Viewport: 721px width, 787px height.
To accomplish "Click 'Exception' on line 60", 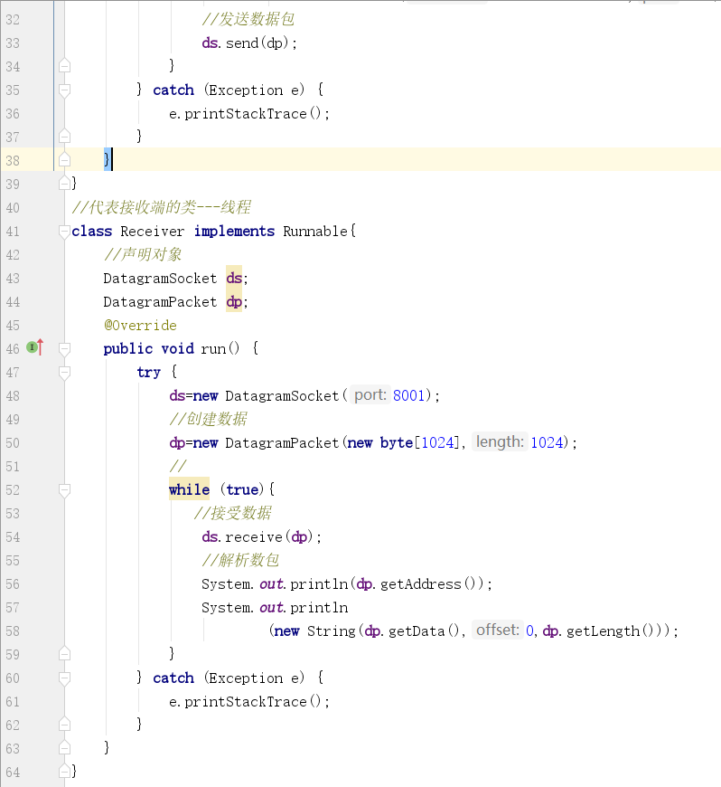I will click(246, 678).
